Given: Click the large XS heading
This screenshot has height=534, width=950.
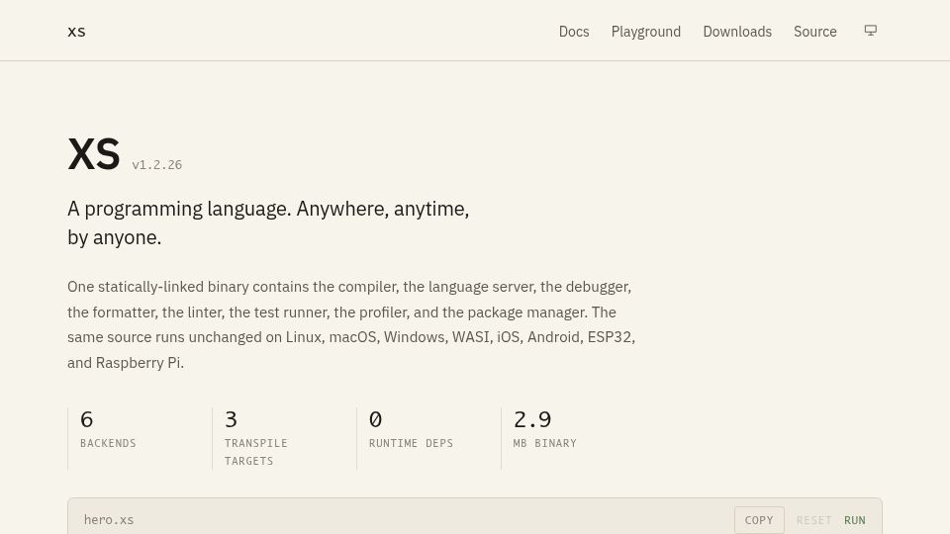Looking at the screenshot, I should pyautogui.click(x=94, y=154).
